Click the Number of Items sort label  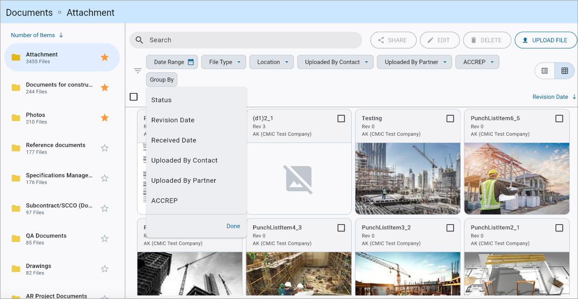(x=33, y=35)
